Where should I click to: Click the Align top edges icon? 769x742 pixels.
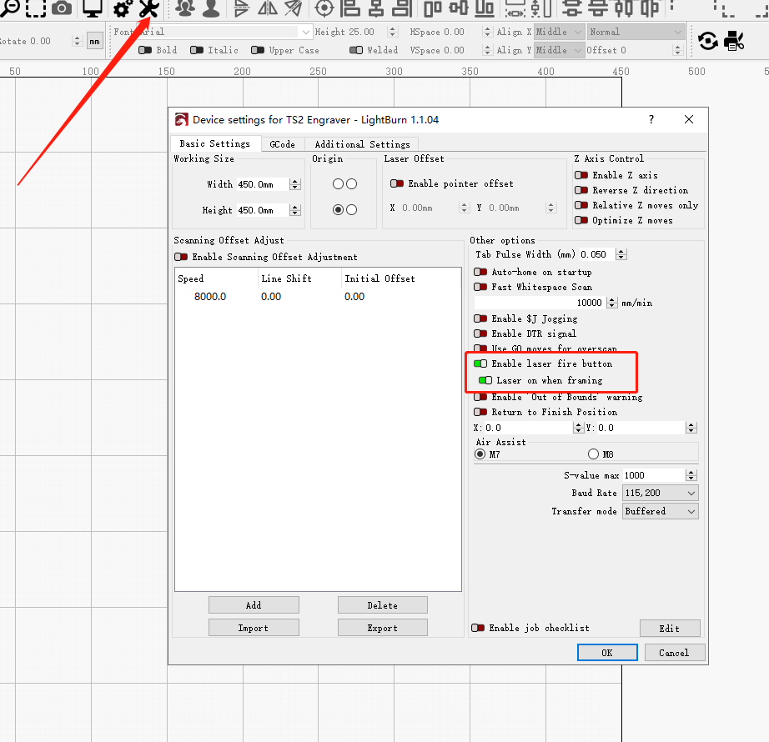(433, 8)
